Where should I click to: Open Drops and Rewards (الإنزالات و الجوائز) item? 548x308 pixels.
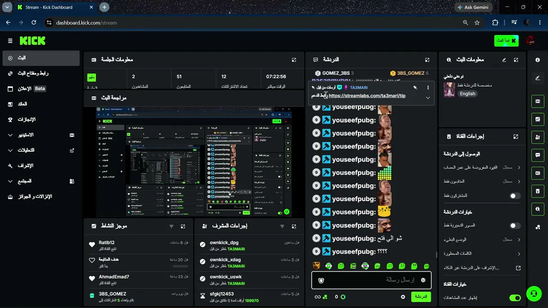[x=41, y=196]
